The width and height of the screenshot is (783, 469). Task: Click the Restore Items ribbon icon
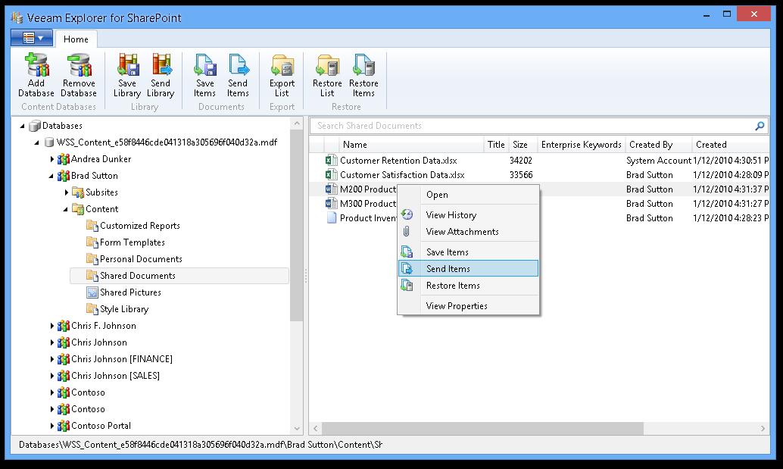click(363, 65)
